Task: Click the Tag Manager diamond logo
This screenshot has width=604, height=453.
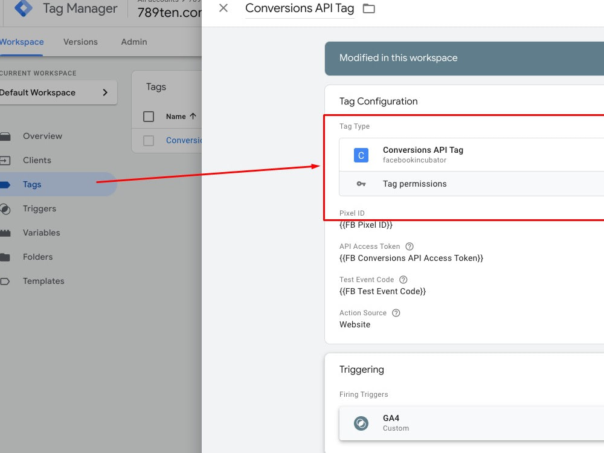Action: click(22, 9)
